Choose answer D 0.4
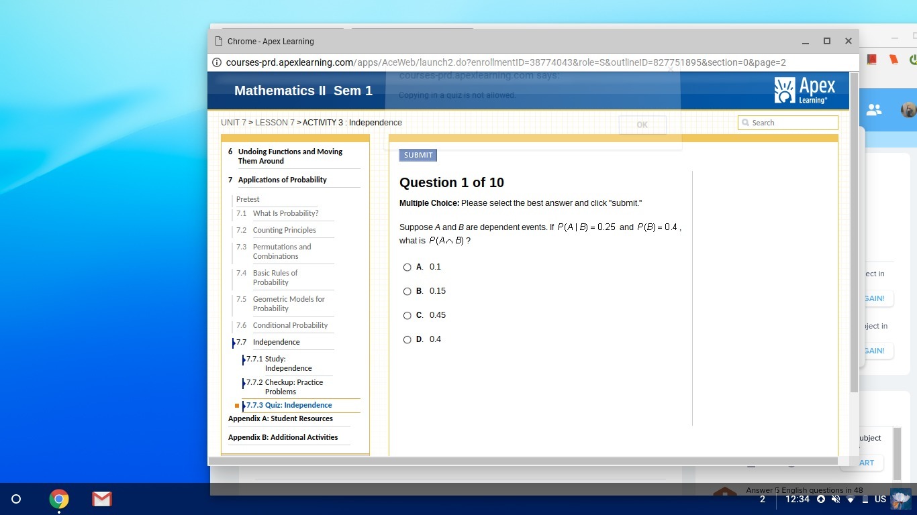This screenshot has width=917, height=515. [x=407, y=339]
